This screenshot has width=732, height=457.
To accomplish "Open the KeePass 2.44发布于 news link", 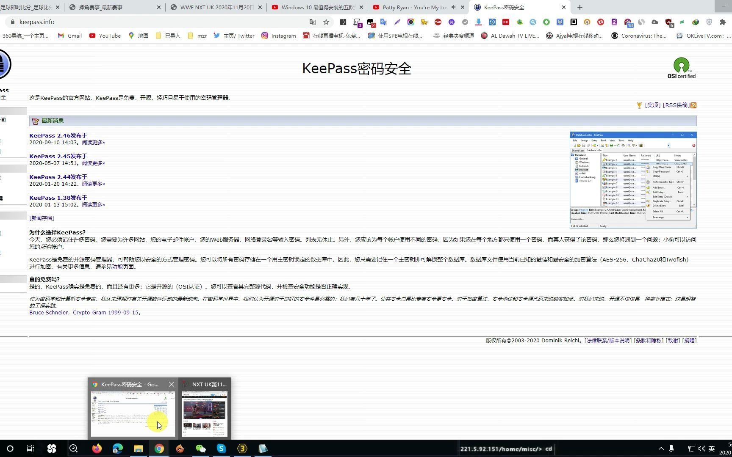I will click(58, 177).
